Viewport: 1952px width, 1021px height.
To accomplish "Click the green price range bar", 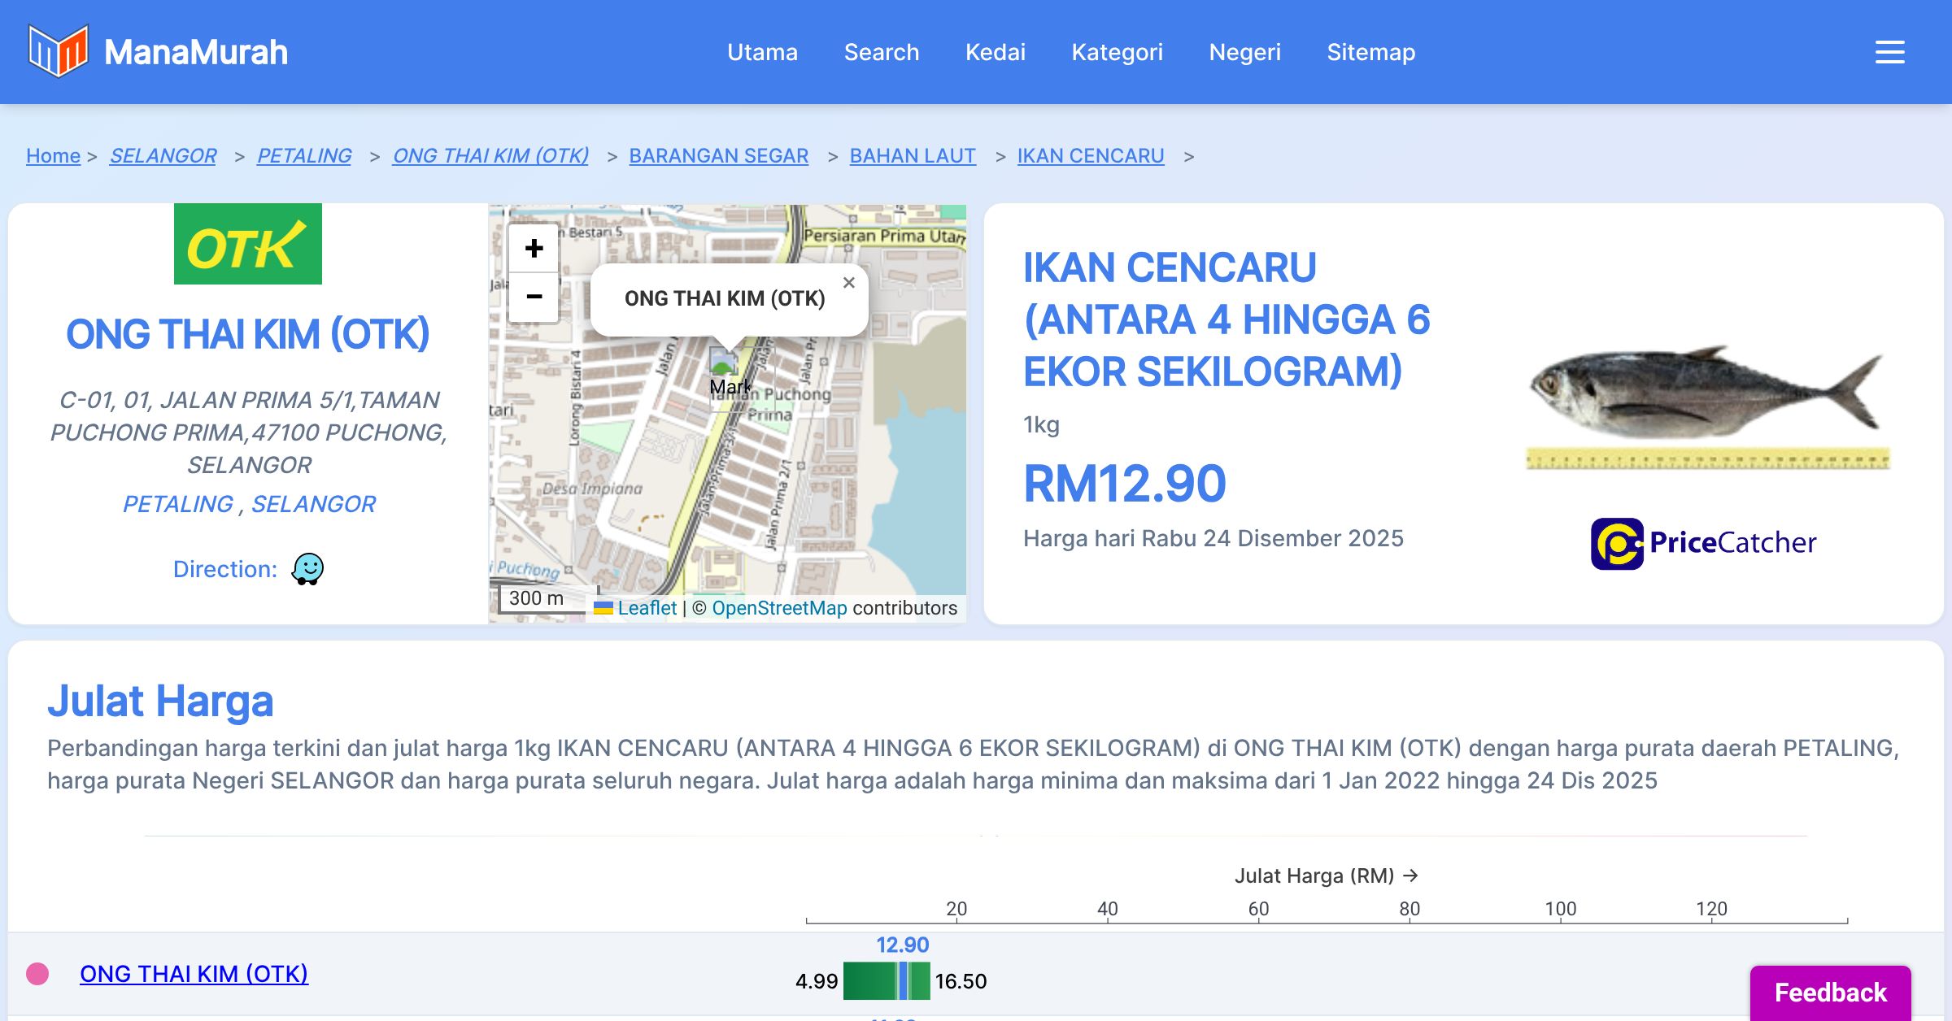I will click(869, 981).
